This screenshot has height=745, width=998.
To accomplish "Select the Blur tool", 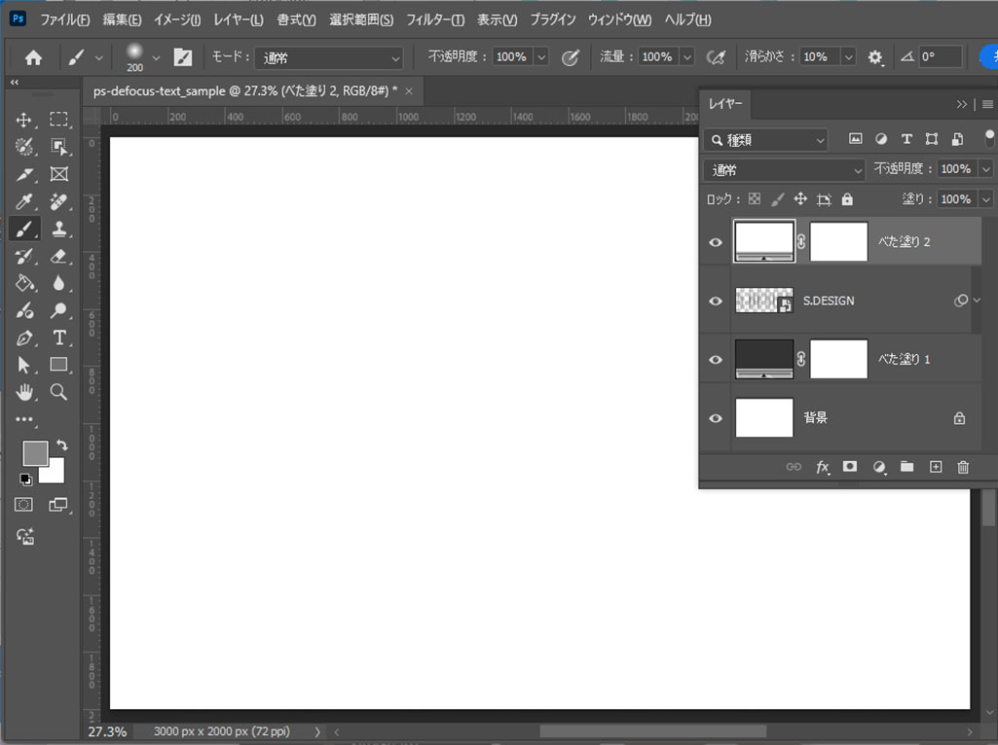I will click(x=58, y=283).
